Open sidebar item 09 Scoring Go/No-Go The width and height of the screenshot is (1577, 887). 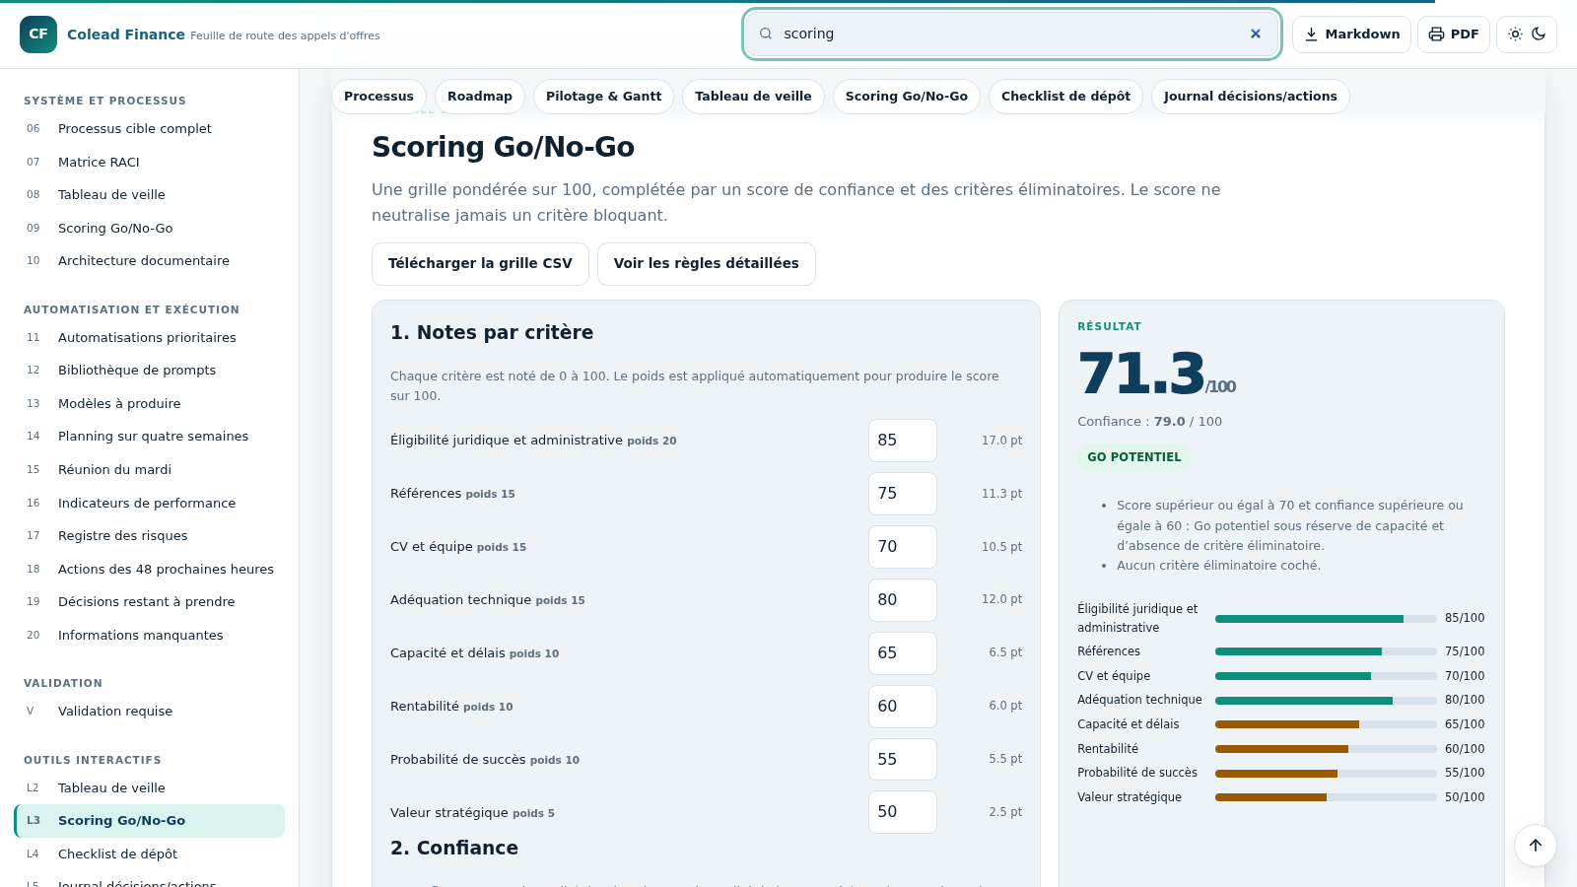(x=150, y=228)
